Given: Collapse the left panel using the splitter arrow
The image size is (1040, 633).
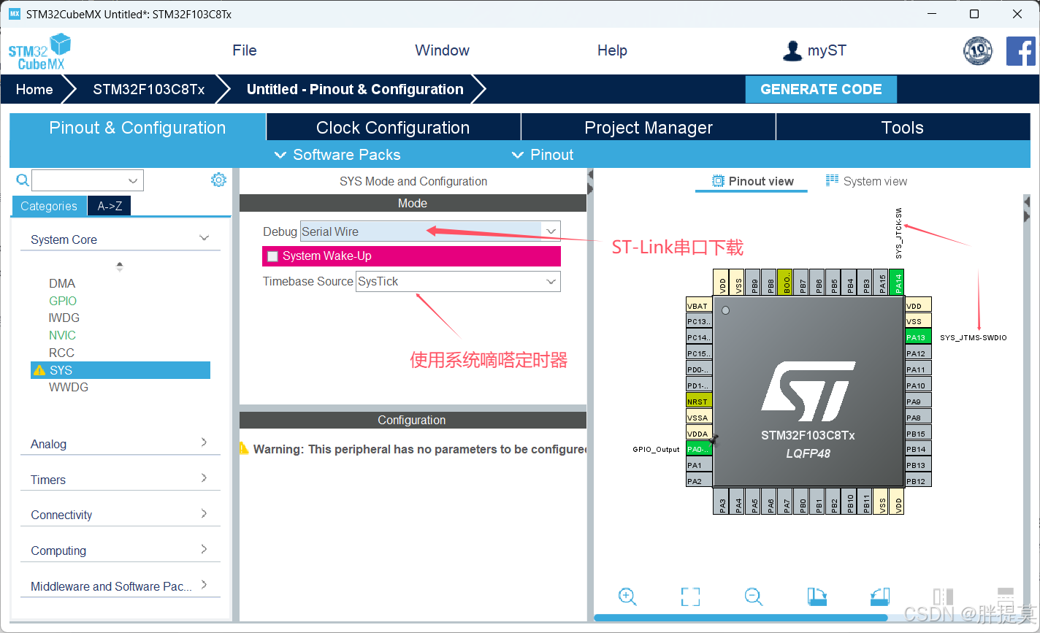Looking at the screenshot, I should (590, 175).
